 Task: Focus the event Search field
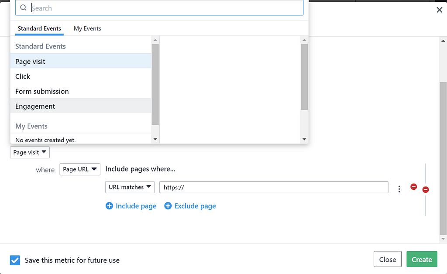159,8
